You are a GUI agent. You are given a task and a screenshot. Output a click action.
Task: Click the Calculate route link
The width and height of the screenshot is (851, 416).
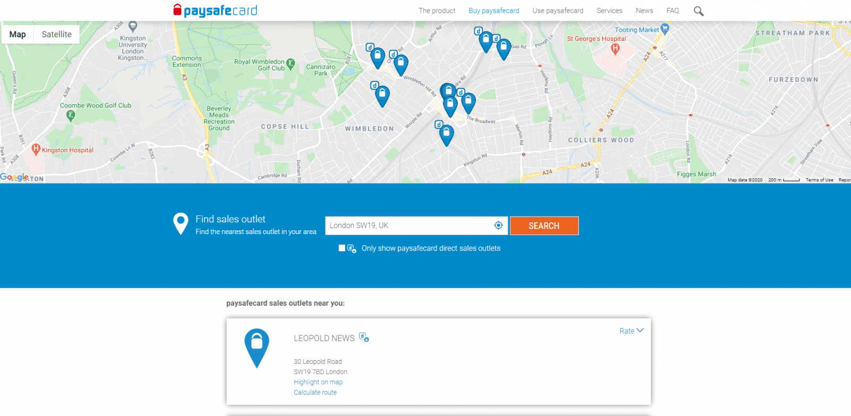point(315,393)
